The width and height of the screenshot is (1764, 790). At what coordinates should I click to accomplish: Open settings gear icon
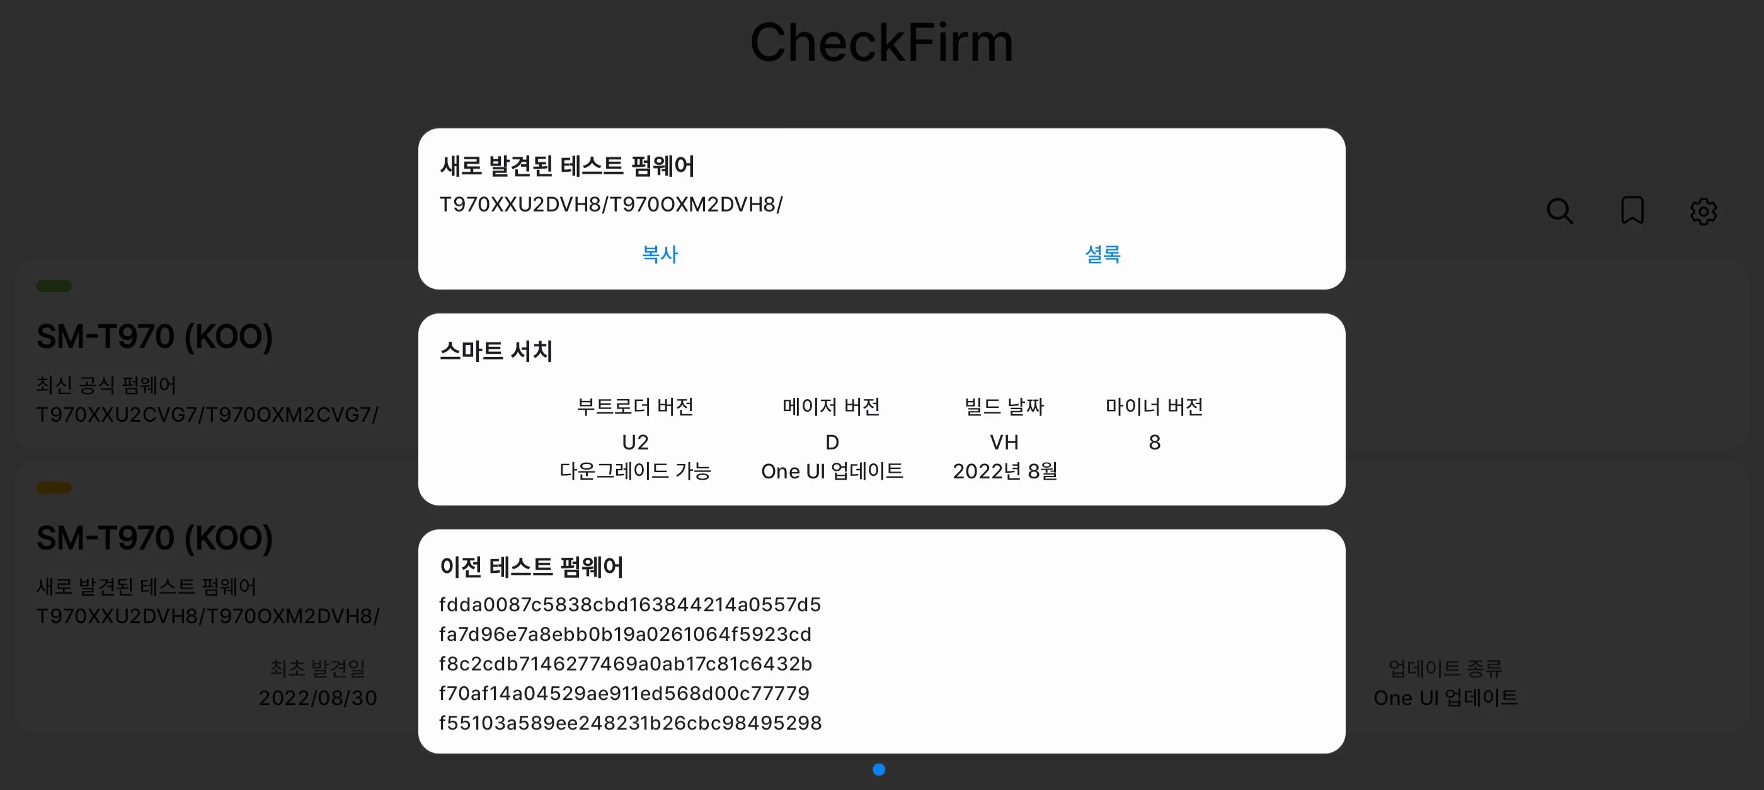click(1702, 212)
